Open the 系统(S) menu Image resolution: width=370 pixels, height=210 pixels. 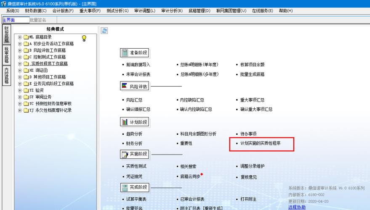pos(13,11)
